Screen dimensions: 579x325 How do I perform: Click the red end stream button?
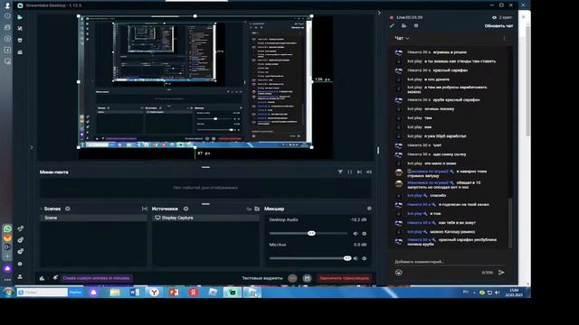pyautogui.click(x=345, y=278)
